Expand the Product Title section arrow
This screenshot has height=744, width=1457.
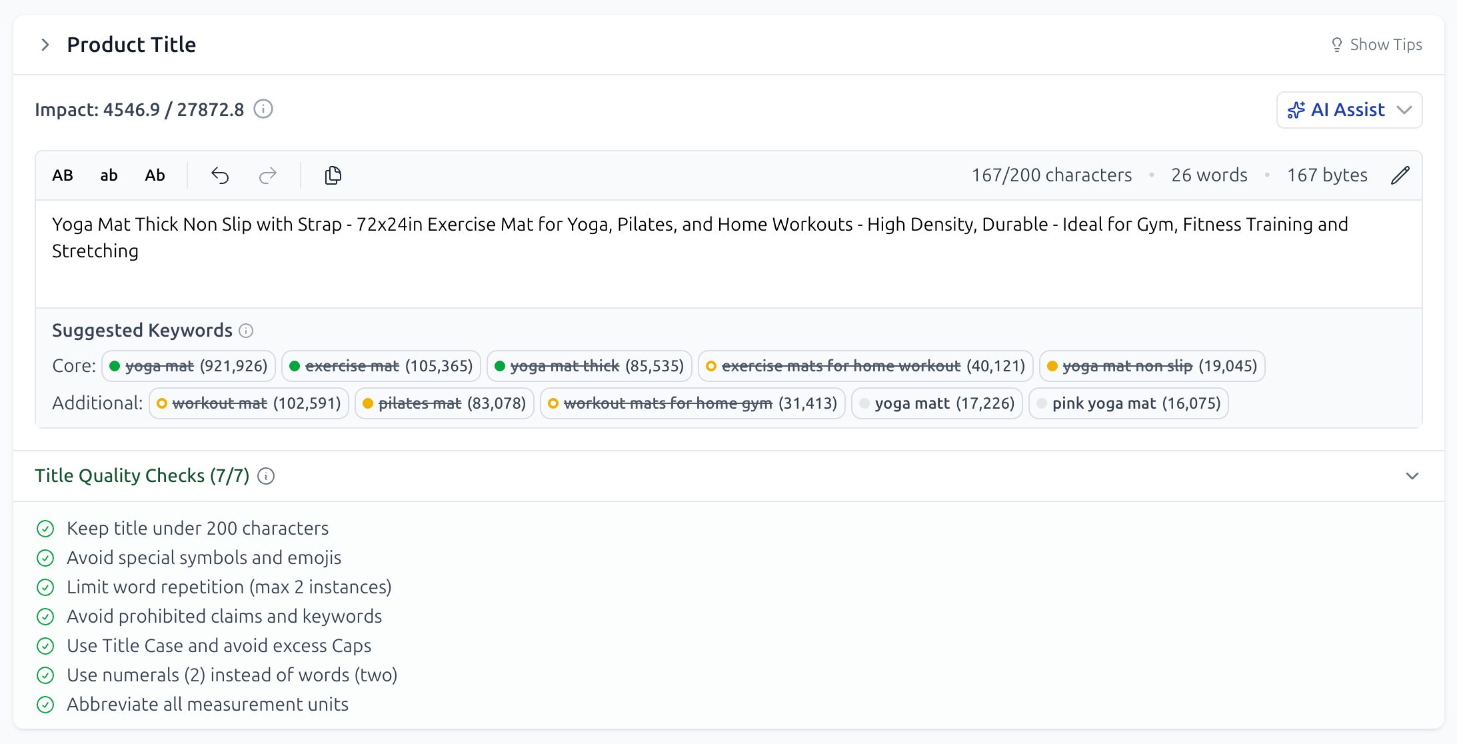click(45, 45)
